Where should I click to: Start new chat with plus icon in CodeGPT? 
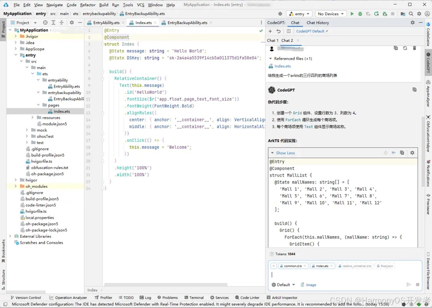pyautogui.click(x=270, y=31)
